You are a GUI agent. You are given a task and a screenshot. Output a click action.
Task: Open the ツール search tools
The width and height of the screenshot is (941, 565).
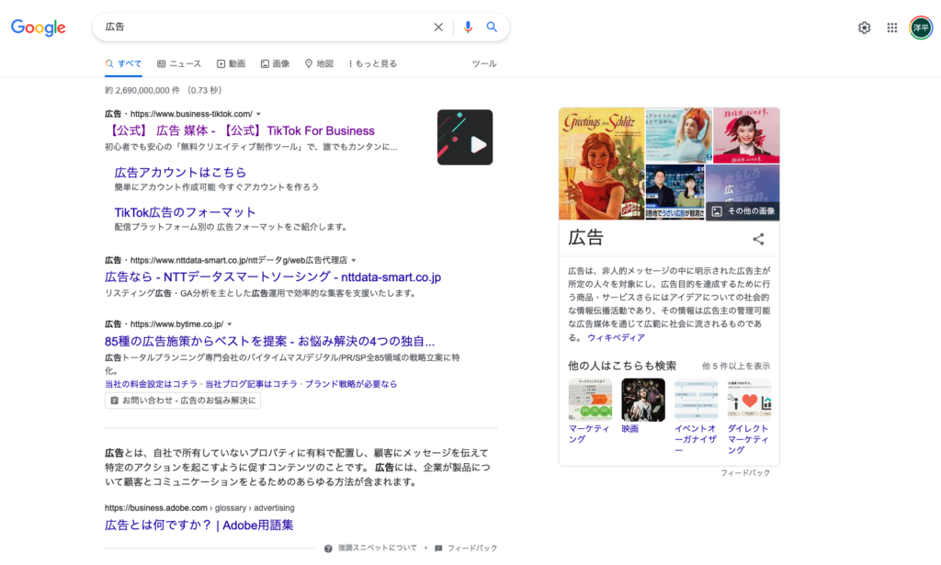483,63
